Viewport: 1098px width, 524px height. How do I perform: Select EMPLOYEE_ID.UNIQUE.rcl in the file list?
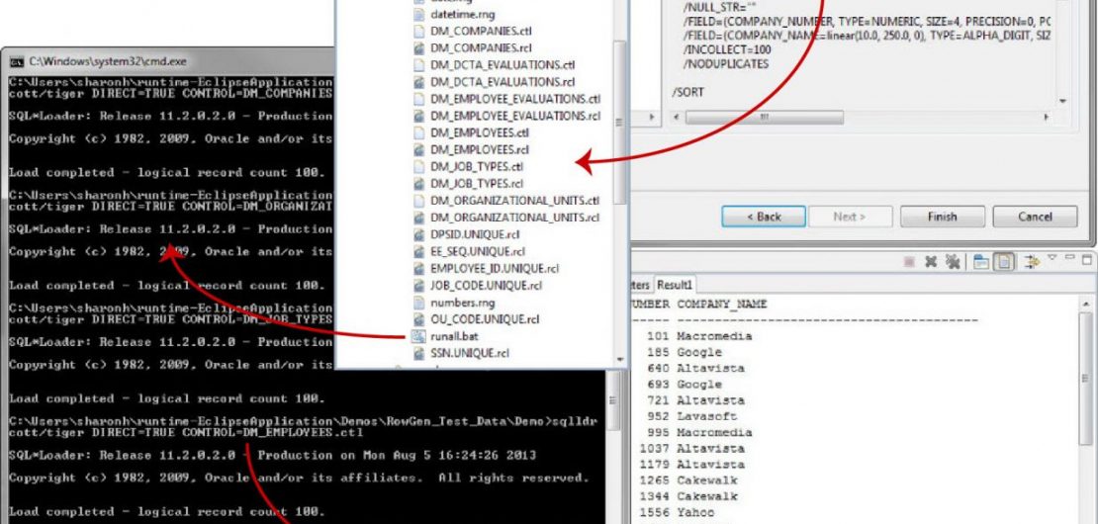(x=495, y=268)
